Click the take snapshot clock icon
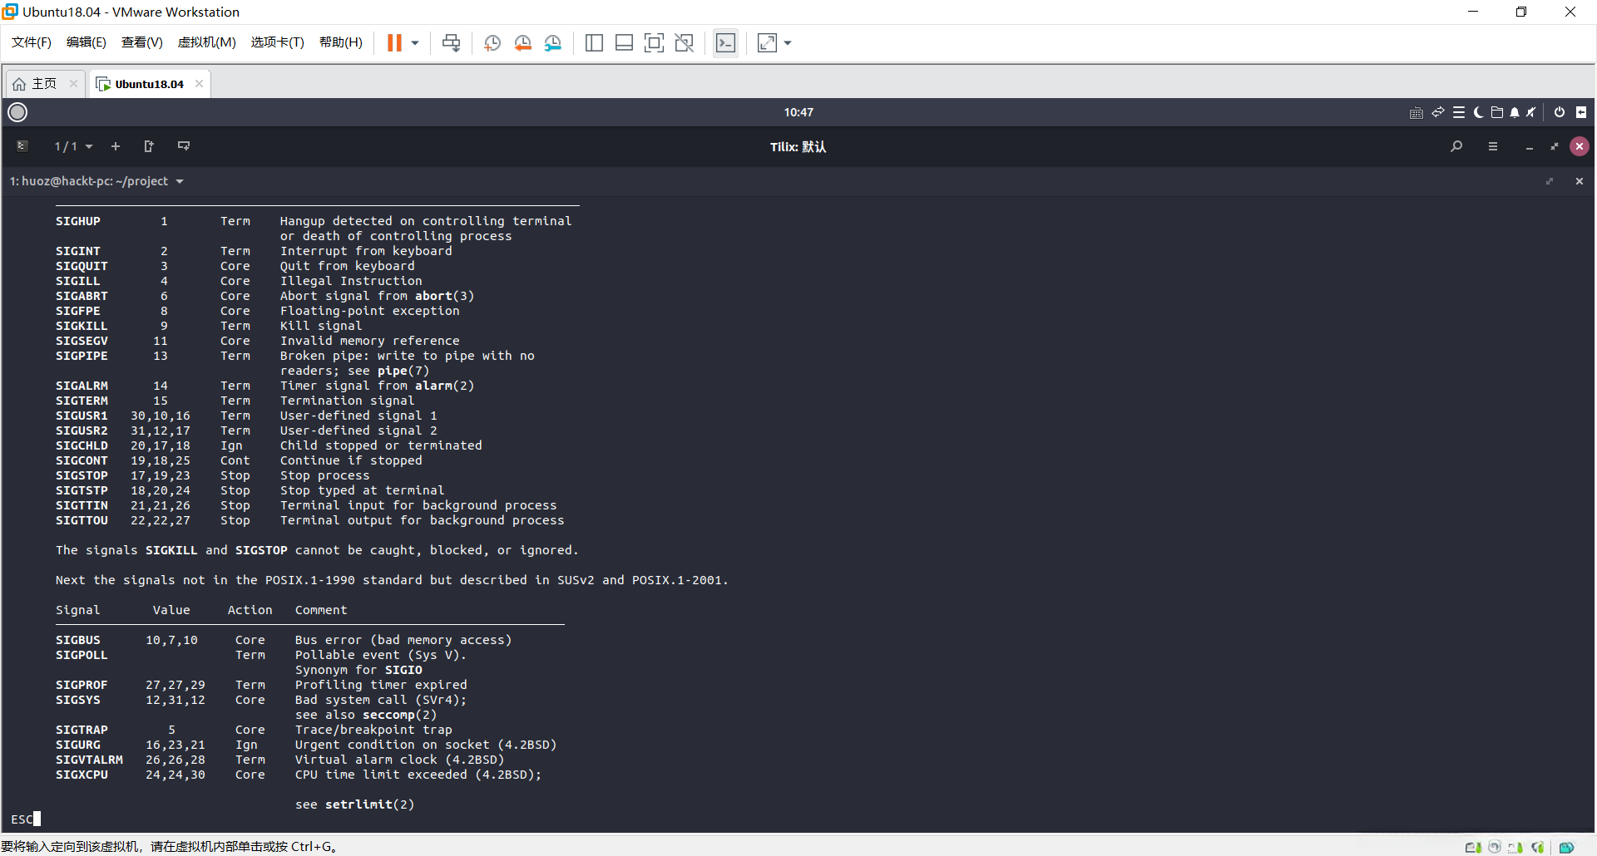Screen dimensions: 1597x856 click(x=492, y=43)
